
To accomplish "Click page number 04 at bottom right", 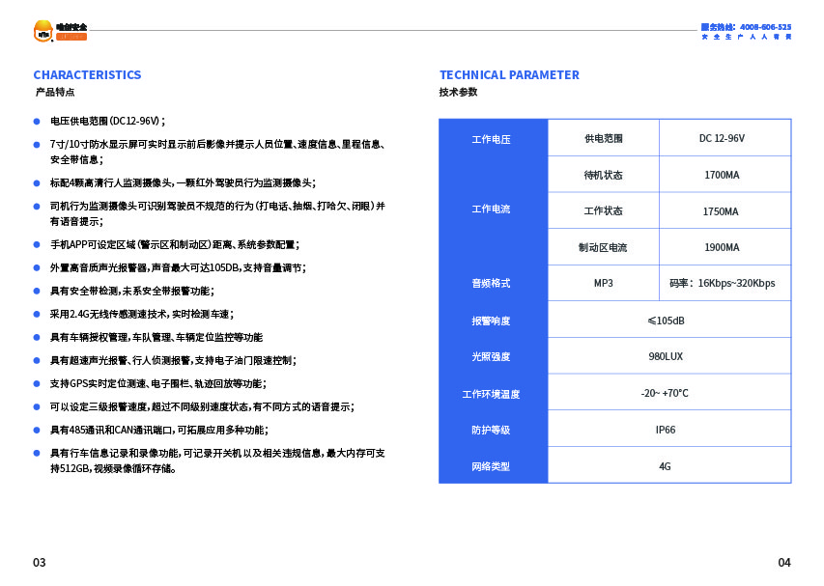I will pos(783,563).
